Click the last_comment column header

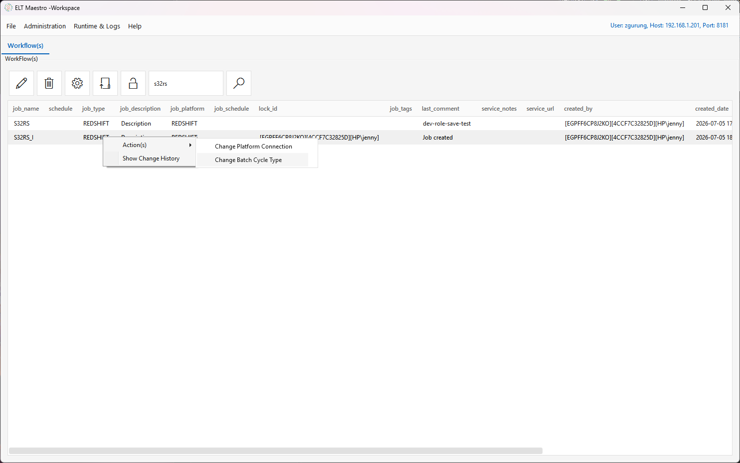(440, 109)
